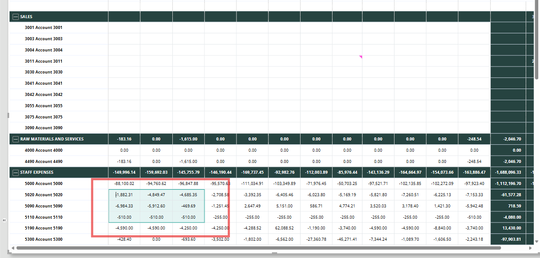Click the scroll right arrow at bottom
The width and height of the screenshot is (540, 258).
[x=530, y=248]
